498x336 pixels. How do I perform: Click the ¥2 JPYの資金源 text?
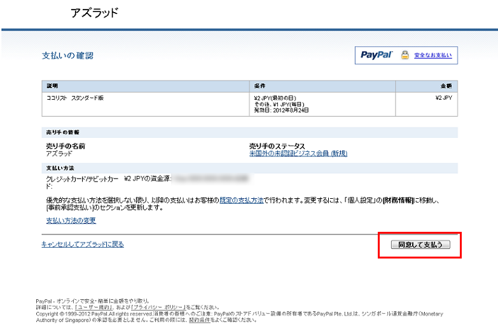(x=148, y=178)
